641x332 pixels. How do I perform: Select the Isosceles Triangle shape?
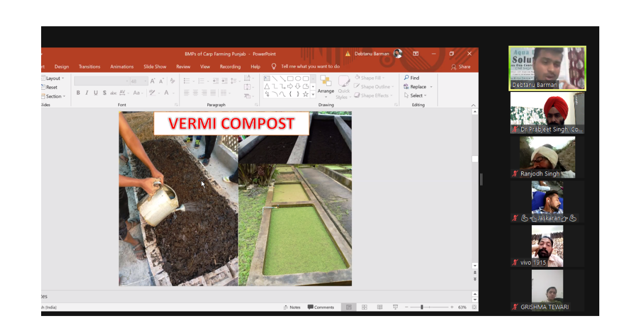click(x=267, y=87)
